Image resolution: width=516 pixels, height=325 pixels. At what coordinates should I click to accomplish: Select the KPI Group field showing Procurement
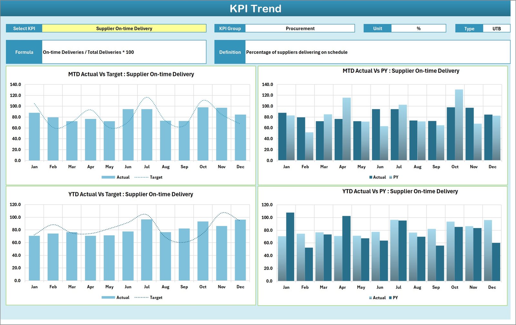[300, 28]
